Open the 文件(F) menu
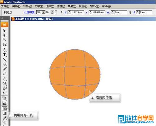This screenshot has height=126, width=156. 5,6
